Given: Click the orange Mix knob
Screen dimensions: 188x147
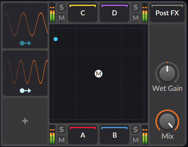Looking at the screenshot, I should (167, 121).
